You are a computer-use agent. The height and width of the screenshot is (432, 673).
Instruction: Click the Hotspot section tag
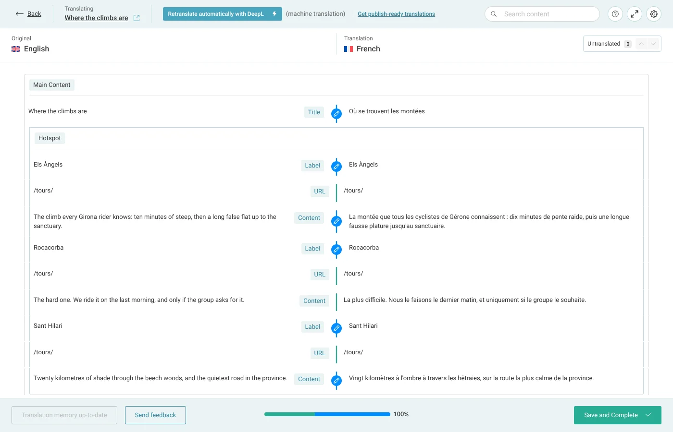tap(50, 138)
